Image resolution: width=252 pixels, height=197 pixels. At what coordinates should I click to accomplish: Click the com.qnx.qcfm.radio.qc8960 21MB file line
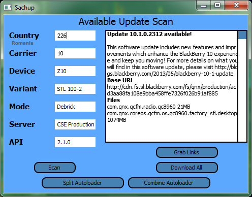pyautogui.click(x=149, y=107)
